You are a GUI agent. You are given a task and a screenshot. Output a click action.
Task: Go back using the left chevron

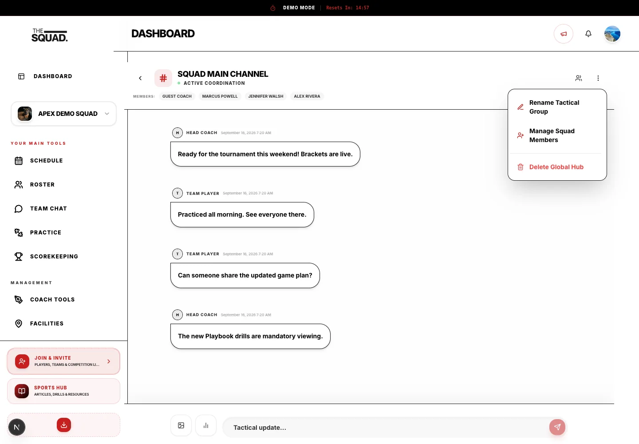(x=140, y=78)
